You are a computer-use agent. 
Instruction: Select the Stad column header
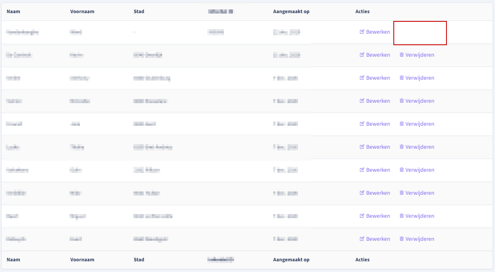[x=139, y=12]
